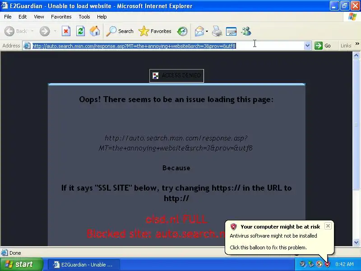Click the third system tray icon
The height and width of the screenshot is (271, 361).
(x=319, y=264)
